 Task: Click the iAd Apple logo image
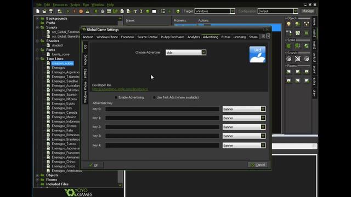[257, 55]
